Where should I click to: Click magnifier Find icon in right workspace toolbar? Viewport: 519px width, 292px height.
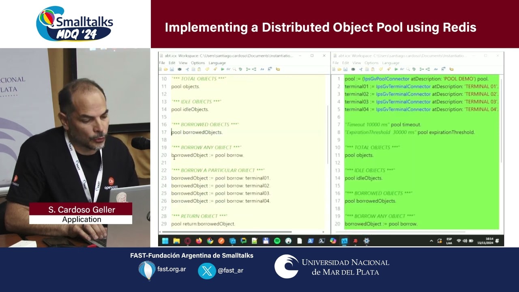click(x=408, y=69)
